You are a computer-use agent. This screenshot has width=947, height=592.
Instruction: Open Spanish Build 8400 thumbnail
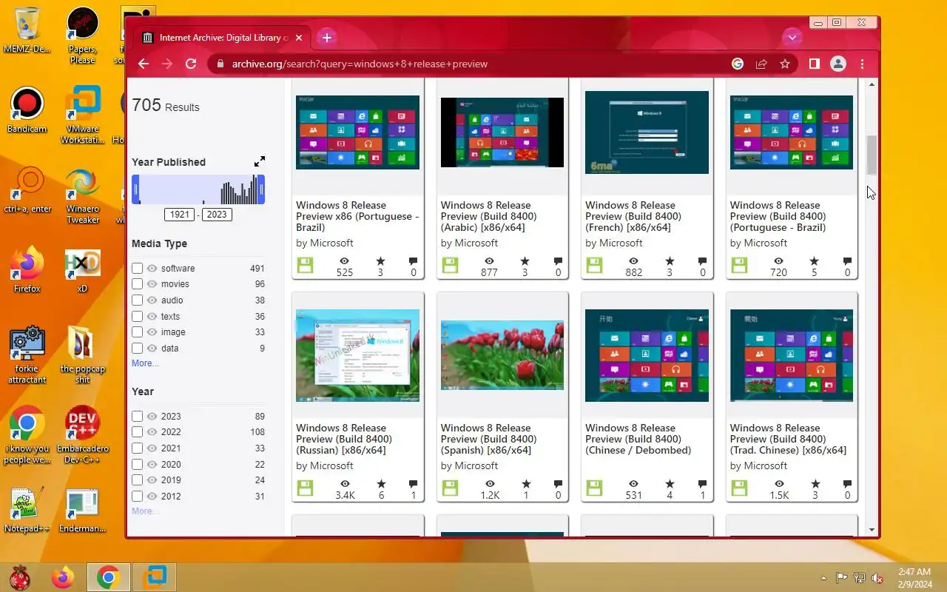[502, 355]
